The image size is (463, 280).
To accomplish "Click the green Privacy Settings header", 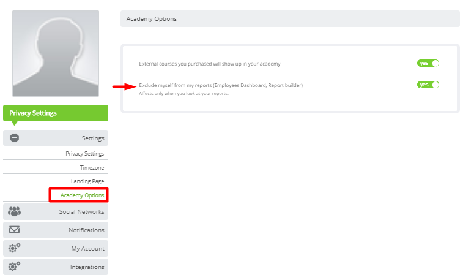I will point(56,113).
